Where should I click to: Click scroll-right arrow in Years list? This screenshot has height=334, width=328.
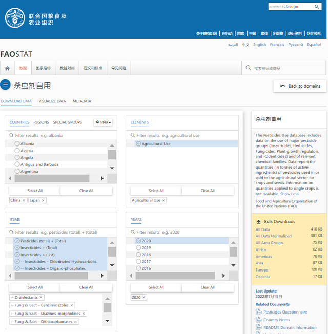223,276
